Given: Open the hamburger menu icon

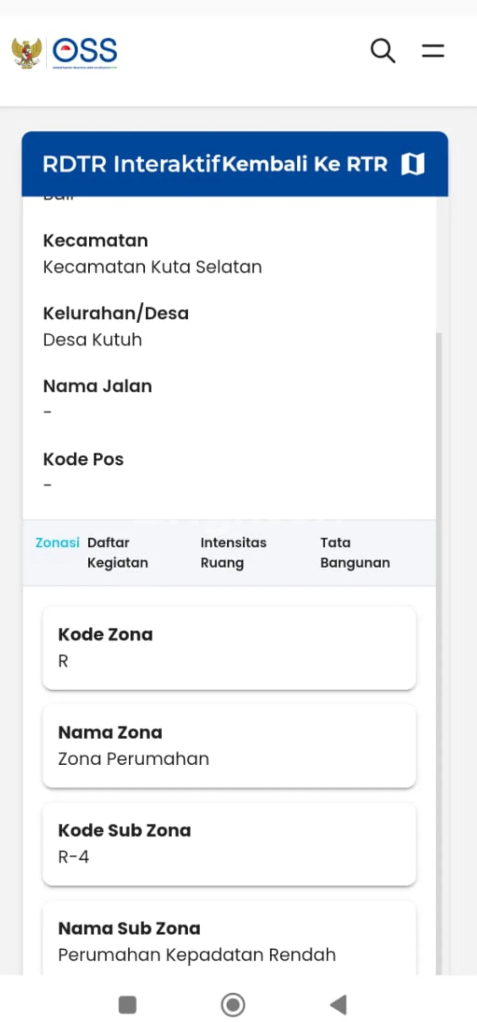Looking at the screenshot, I should [x=433, y=51].
